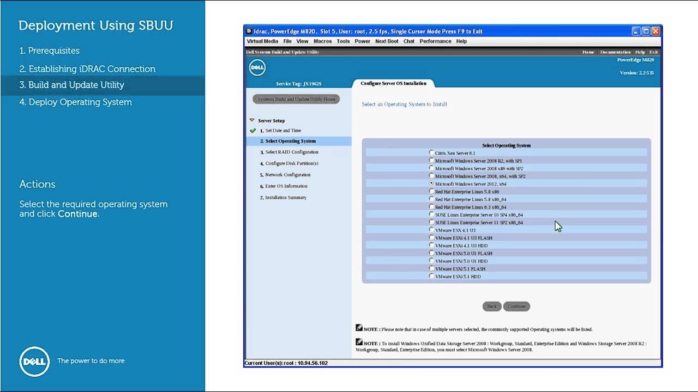Image resolution: width=698 pixels, height=392 pixels.
Task: Go to Enter OS Information step
Action: 286,186
